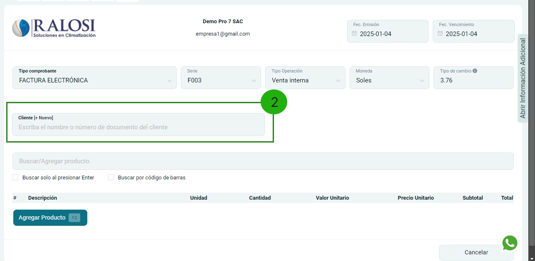Open Abrir Información Adicional side tab
The image size is (535, 261).
pyautogui.click(x=523, y=78)
